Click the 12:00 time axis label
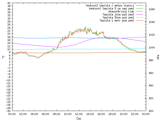The height and width of the screenshot is (120, 161). (79, 114)
